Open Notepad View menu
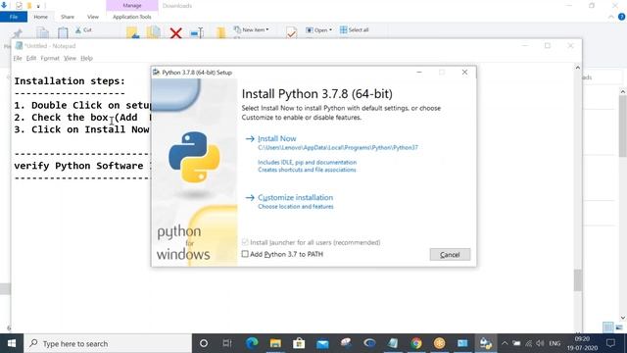Screen dimensions: 627x353 click(x=70, y=58)
